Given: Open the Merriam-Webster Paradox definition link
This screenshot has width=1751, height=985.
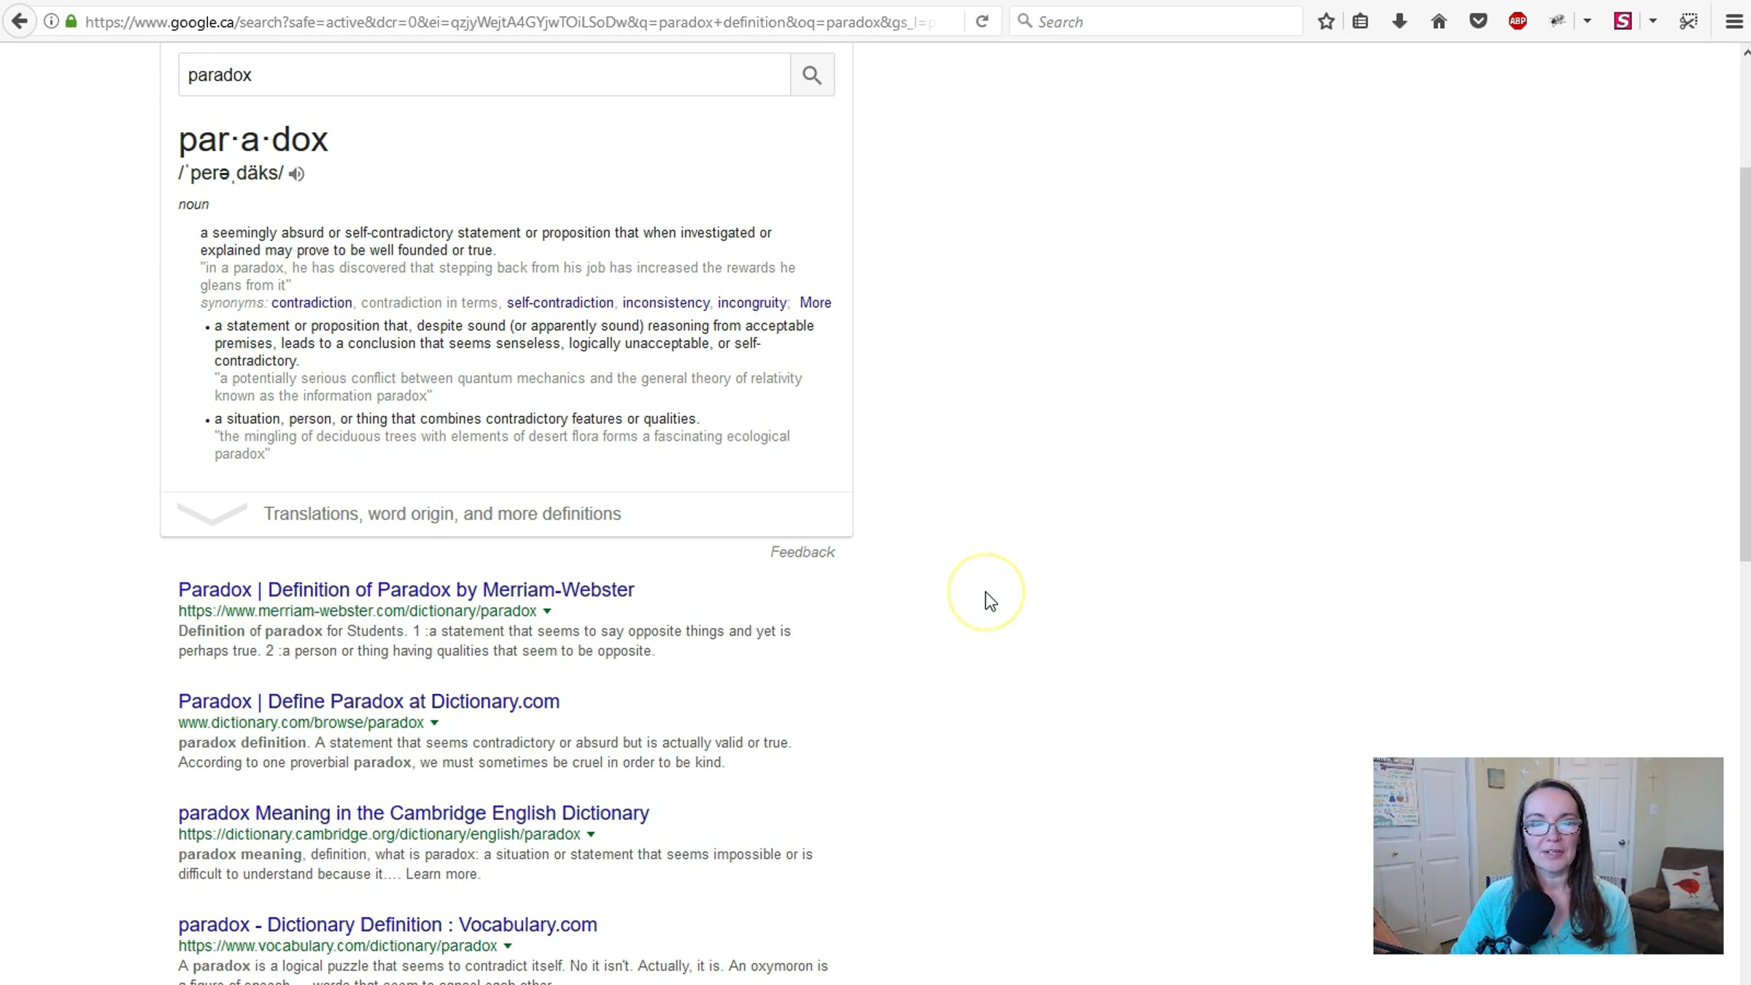Looking at the screenshot, I should [406, 590].
